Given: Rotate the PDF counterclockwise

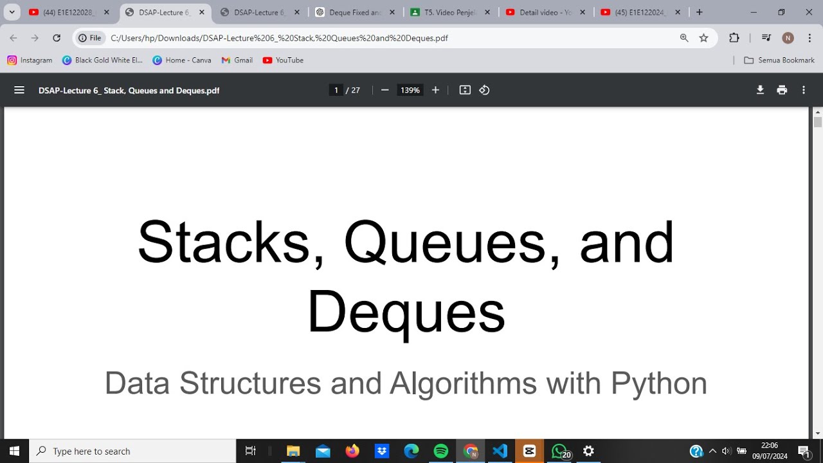Looking at the screenshot, I should (x=484, y=90).
